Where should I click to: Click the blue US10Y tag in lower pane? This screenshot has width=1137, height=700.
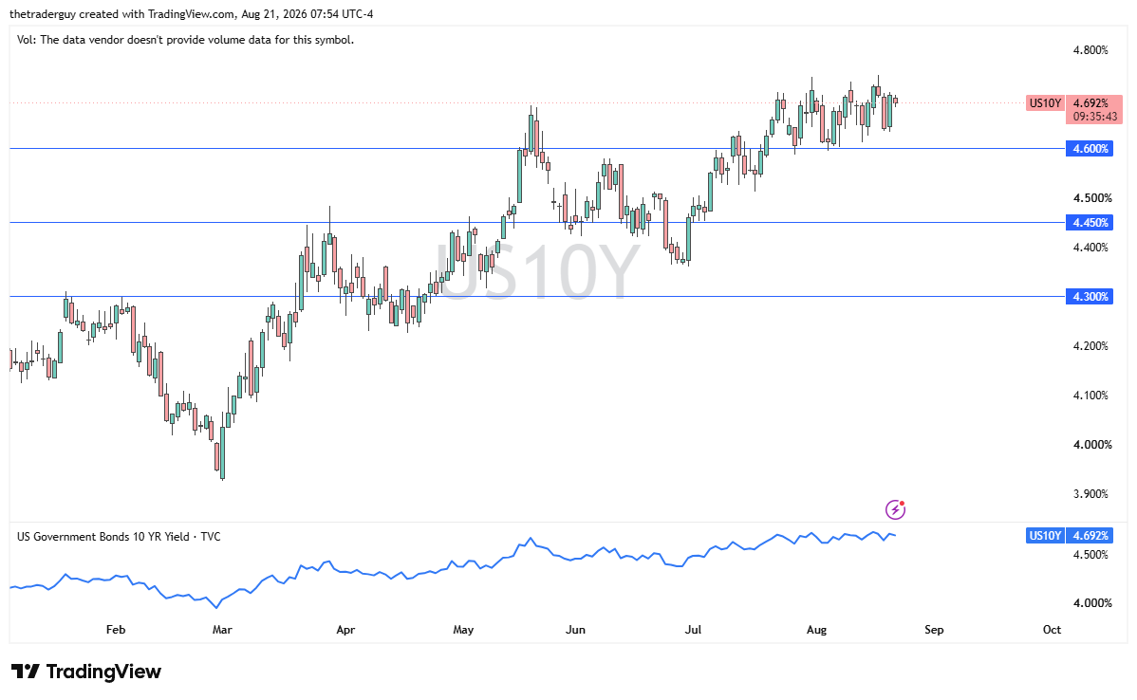tap(1045, 536)
